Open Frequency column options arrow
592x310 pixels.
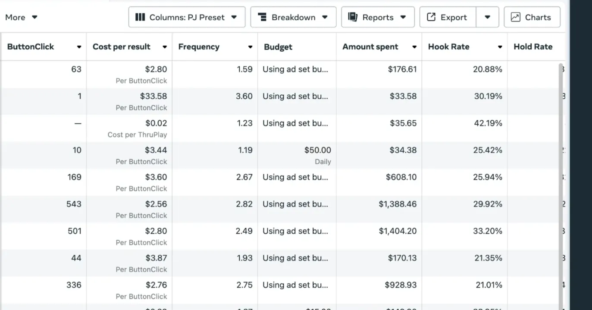click(250, 47)
